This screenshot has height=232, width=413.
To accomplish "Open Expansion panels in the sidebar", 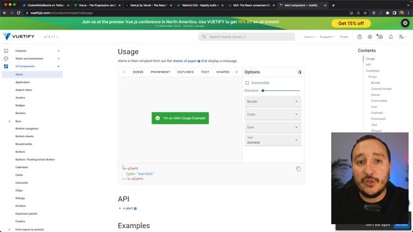I will point(26,213).
